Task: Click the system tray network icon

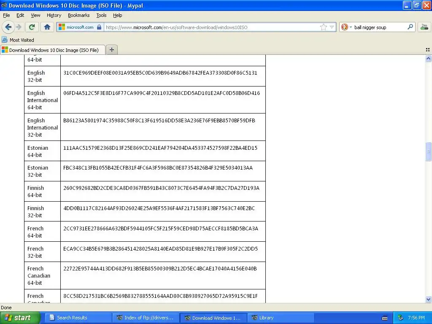Action: pyautogui.click(x=400, y=318)
